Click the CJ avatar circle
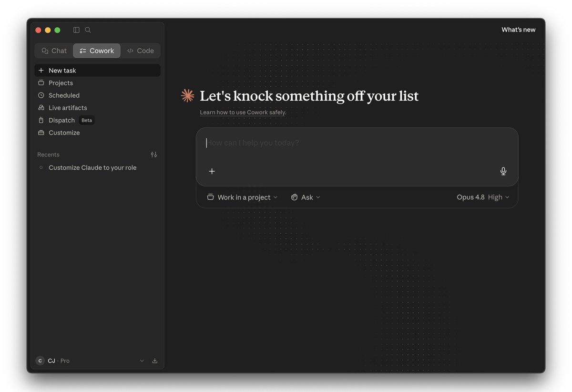 coord(40,361)
